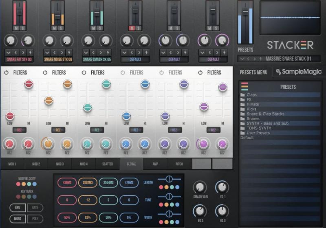326x228 pixels.
Task: Mute the Snare Fat STK 03 layer
Action: pos(16,28)
